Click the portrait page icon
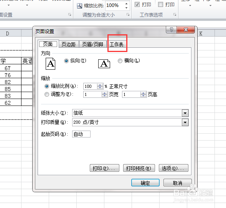The height and width of the screenshot is (208, 226). tap(50, 64)
